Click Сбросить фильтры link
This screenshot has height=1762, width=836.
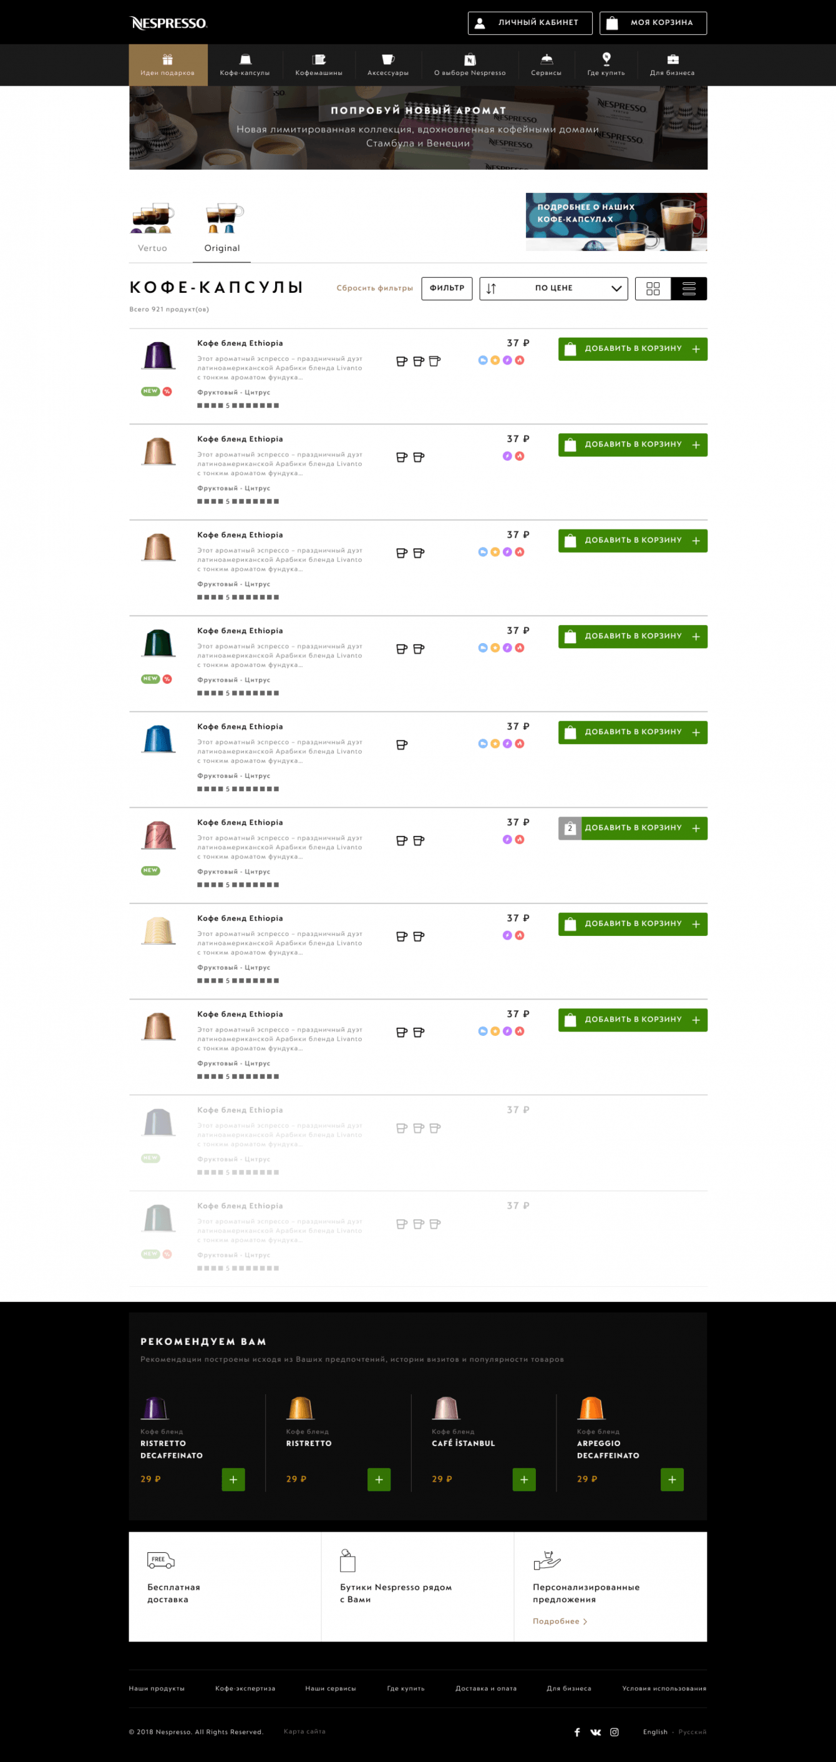pyautogui.click(x=374, y=288)
